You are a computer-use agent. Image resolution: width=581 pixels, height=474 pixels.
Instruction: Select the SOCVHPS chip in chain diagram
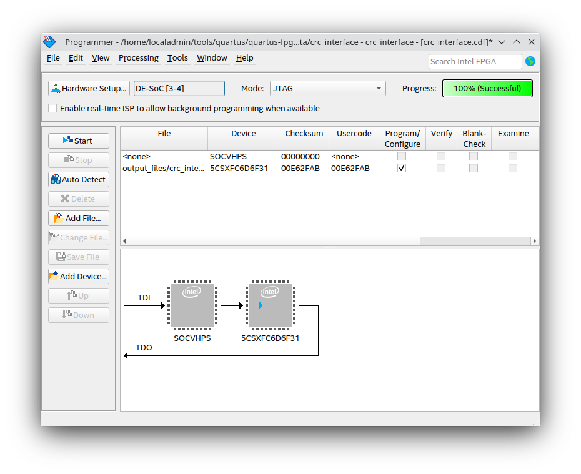(x=192, y=305)
